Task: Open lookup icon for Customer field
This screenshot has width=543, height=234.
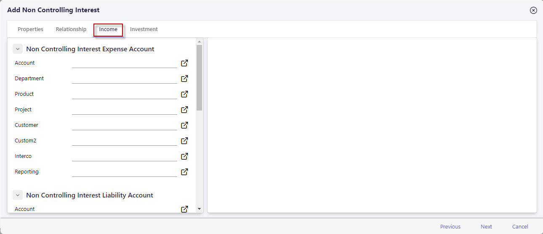Action: [x=184, y=125]
